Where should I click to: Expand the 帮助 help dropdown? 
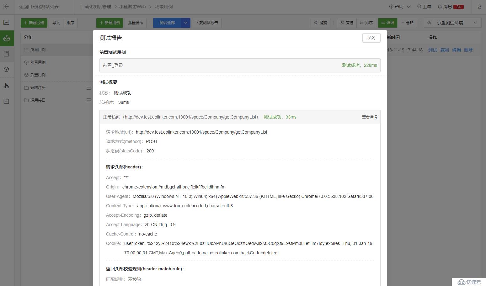pos(400,7)
